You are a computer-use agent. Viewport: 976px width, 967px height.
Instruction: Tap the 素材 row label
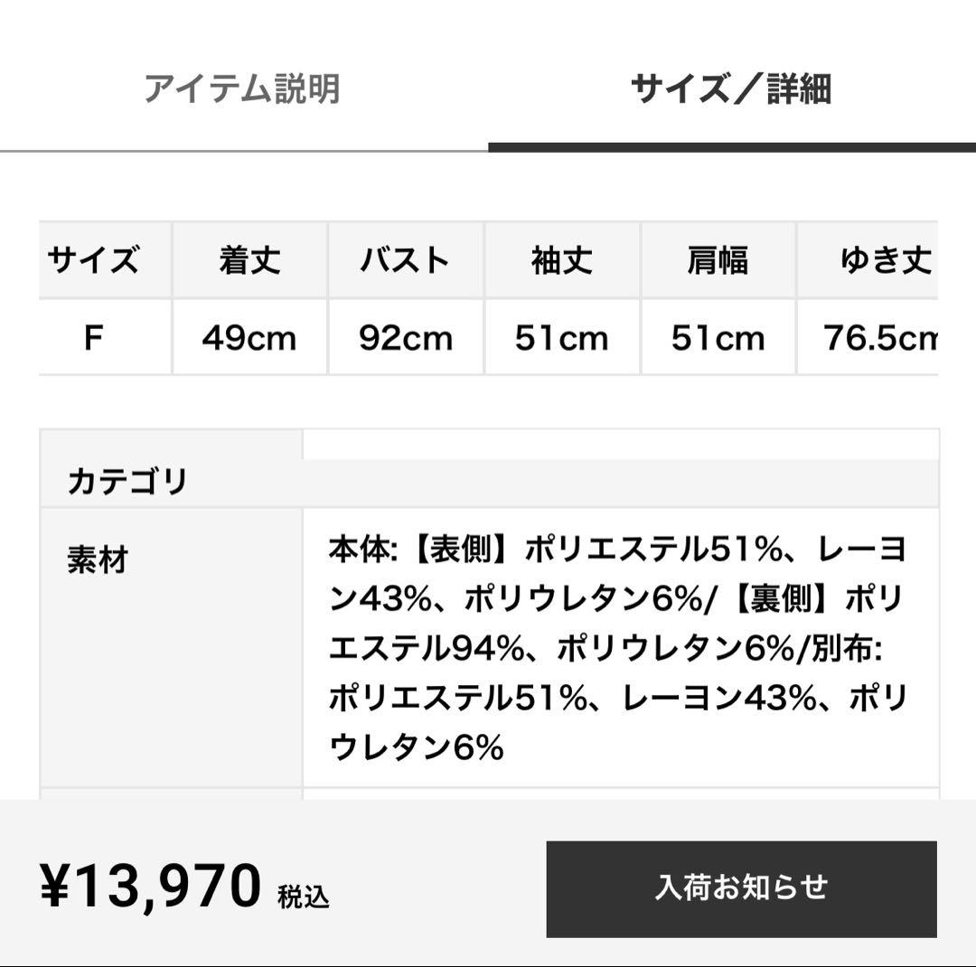[x=98, y=560]
